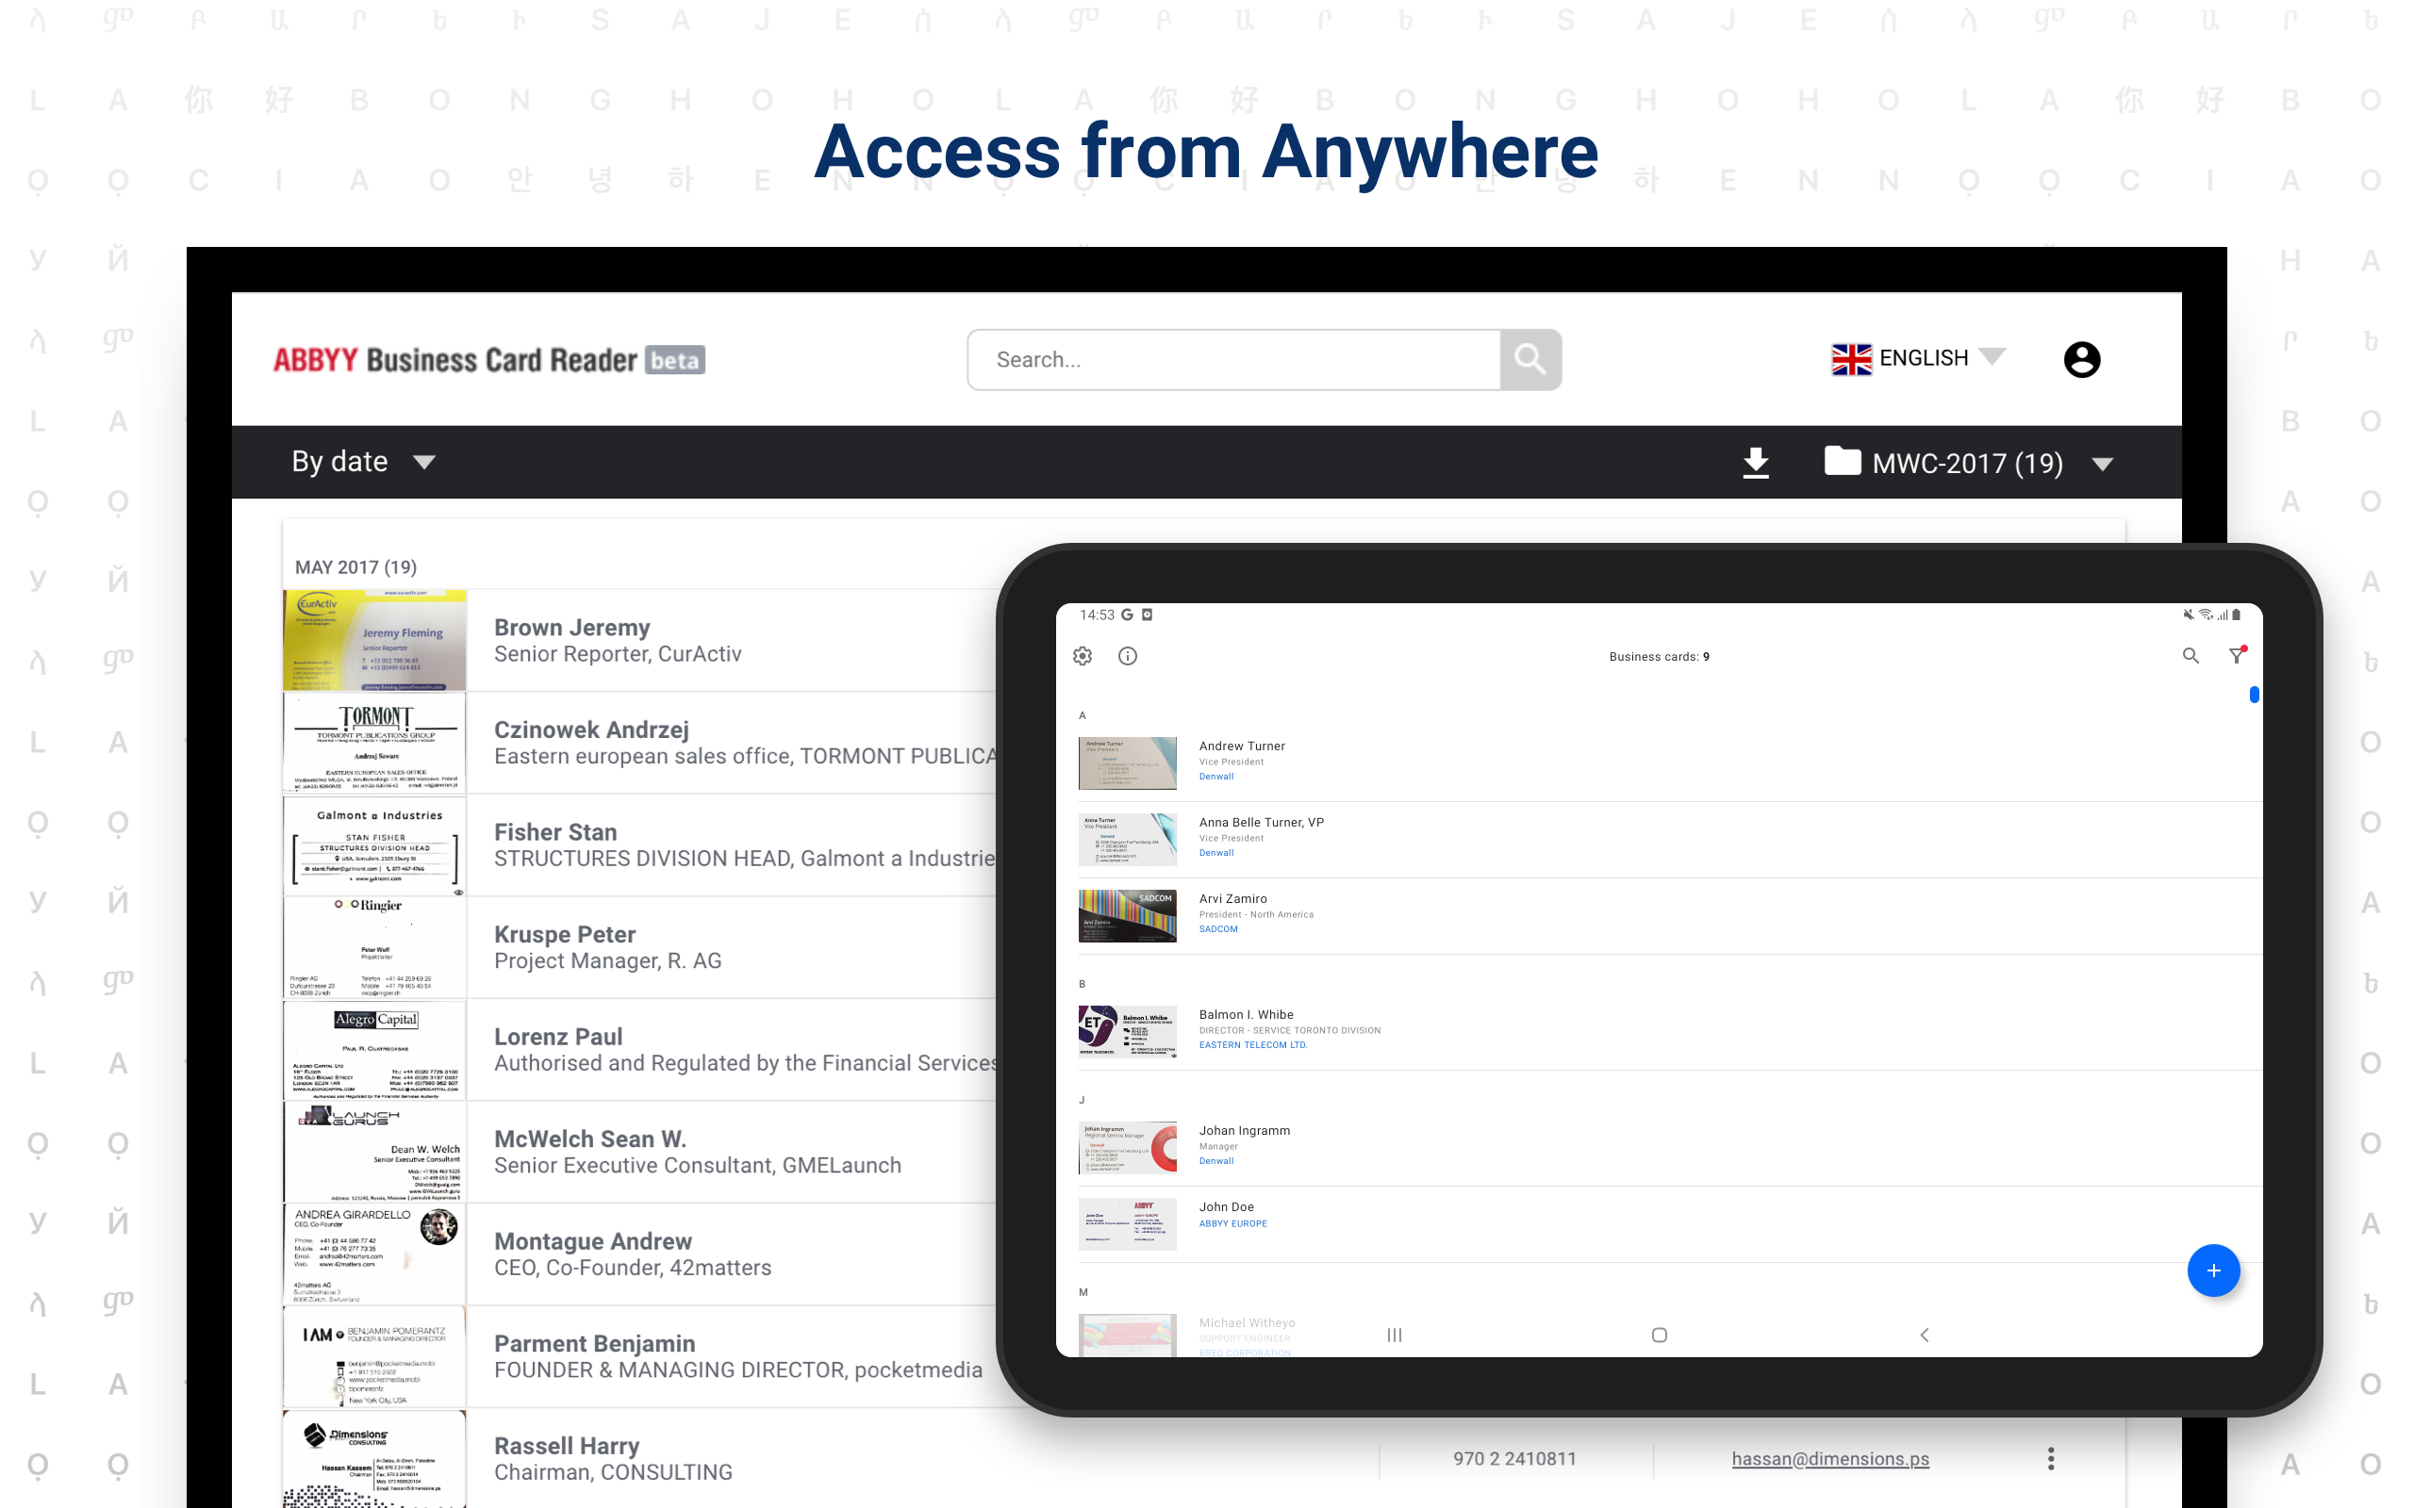Click the SADCOM company link

tap(1218, 929)
